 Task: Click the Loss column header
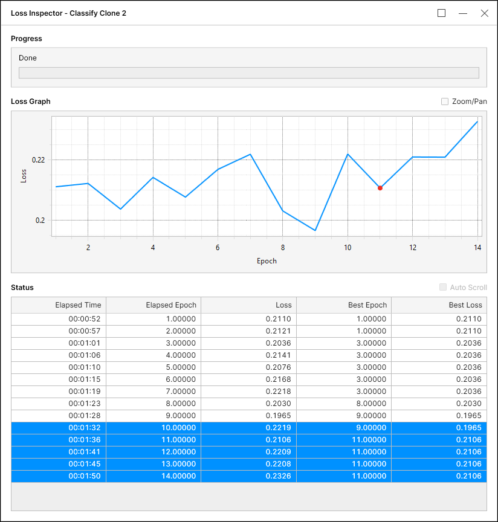248,305
